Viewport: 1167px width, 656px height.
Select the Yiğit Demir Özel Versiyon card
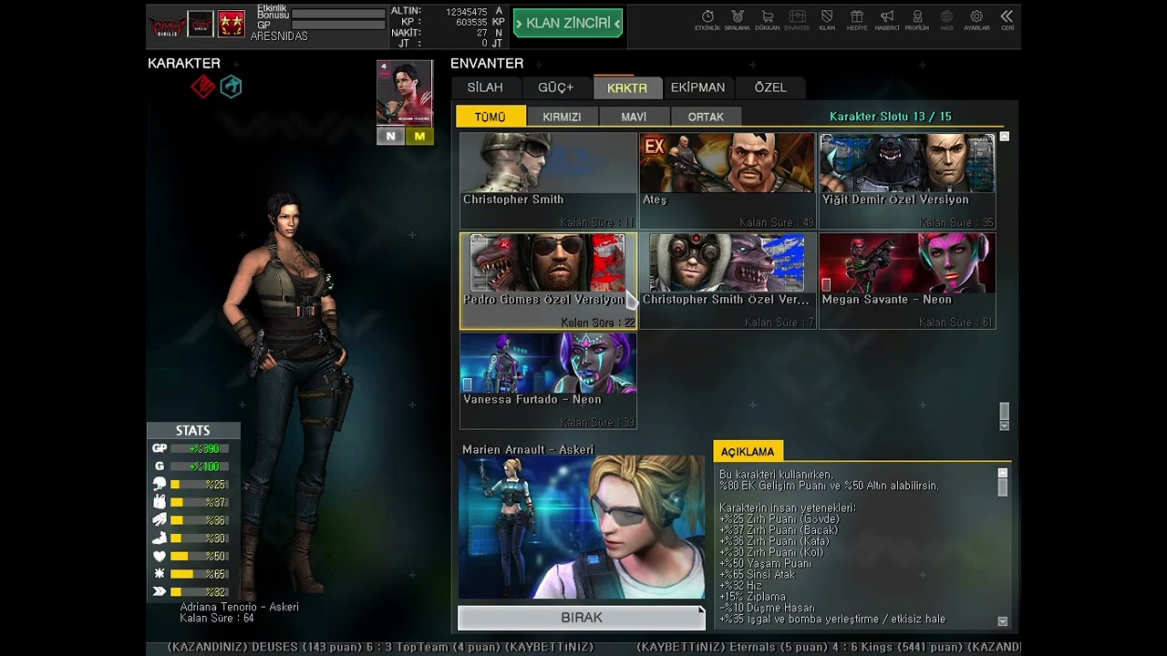(x=907, y=180)
